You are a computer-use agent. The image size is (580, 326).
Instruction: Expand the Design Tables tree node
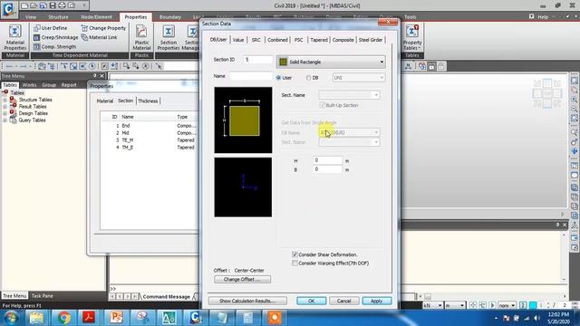[5, 113]
